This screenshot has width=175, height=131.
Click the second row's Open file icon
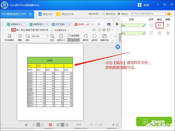coord(151,33)
